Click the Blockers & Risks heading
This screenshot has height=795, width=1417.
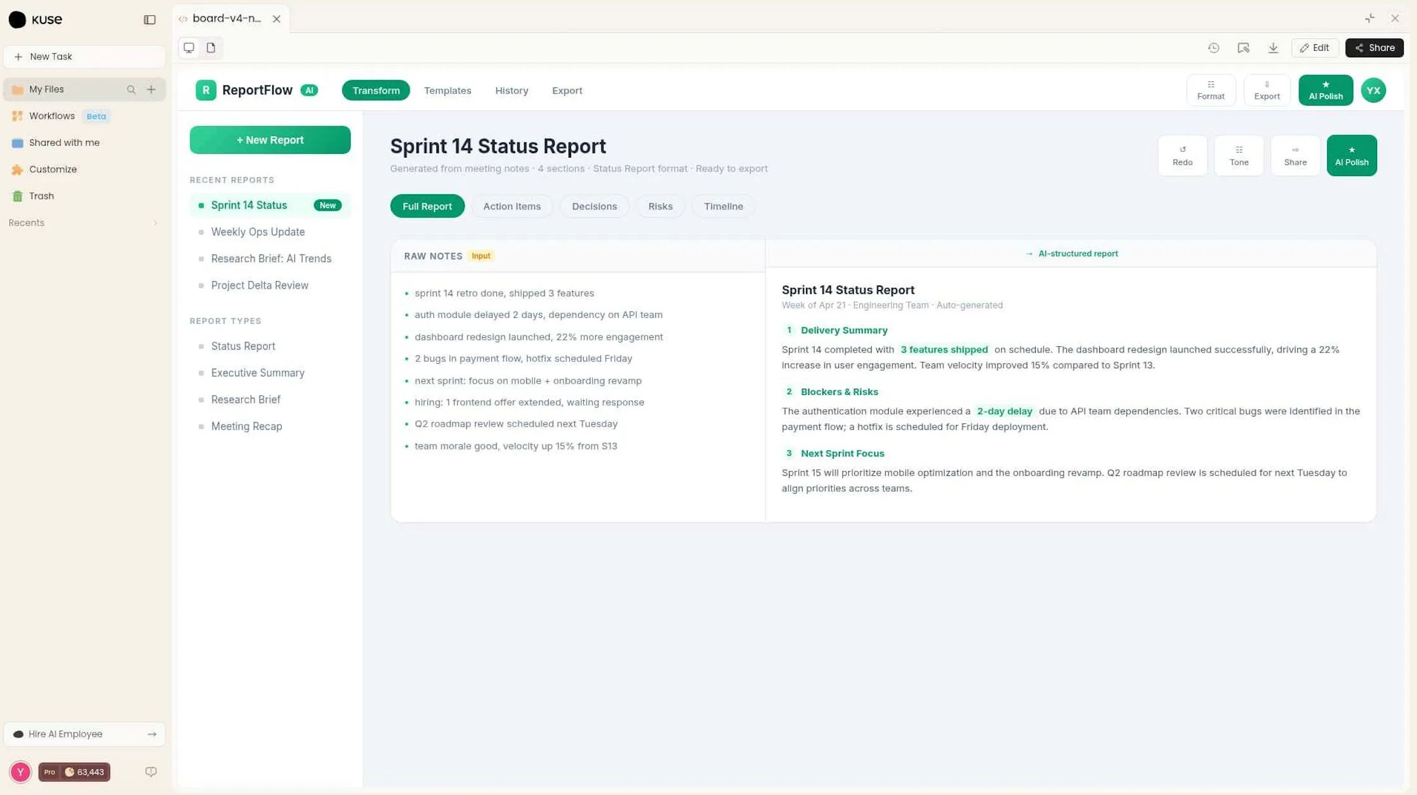coord(839,392)
